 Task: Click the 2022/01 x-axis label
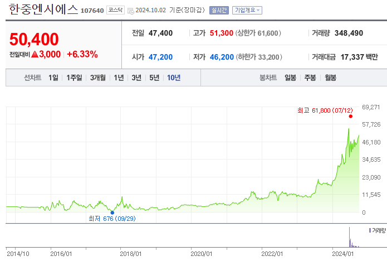pyautogui.click(x=272, y=254)
